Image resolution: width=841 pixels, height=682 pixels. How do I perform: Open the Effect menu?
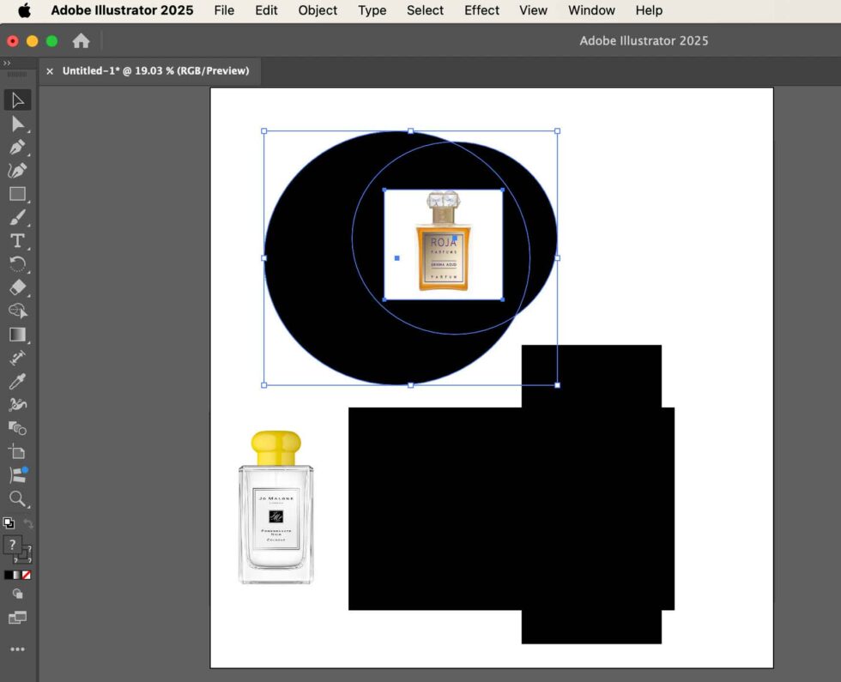coord(481,10)
